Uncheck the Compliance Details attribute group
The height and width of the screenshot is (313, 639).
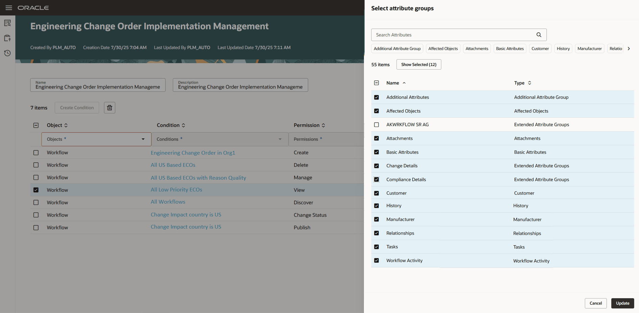click(376, 179)
